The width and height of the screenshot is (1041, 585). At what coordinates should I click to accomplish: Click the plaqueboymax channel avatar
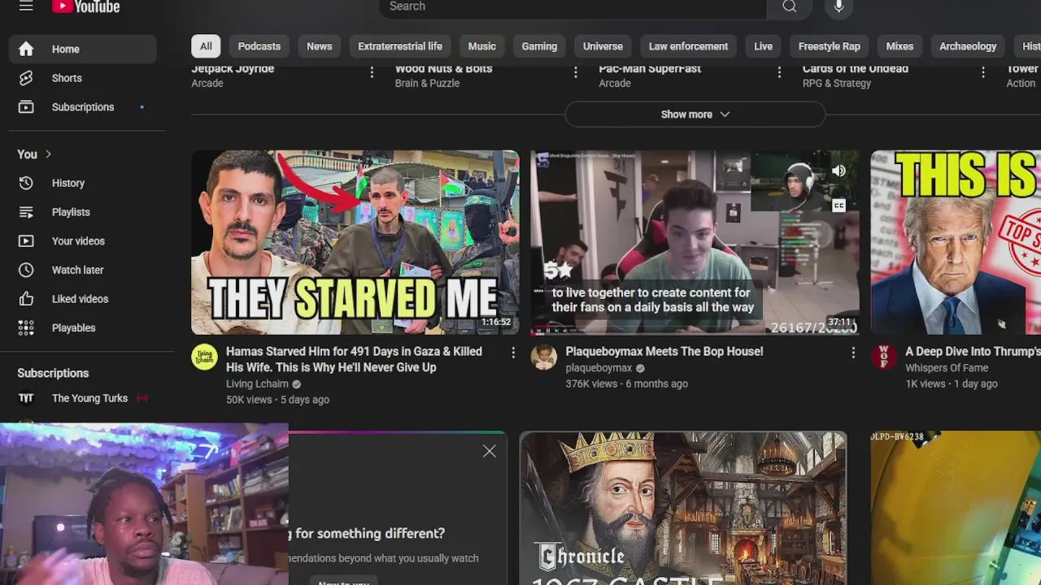click(544, 357)
